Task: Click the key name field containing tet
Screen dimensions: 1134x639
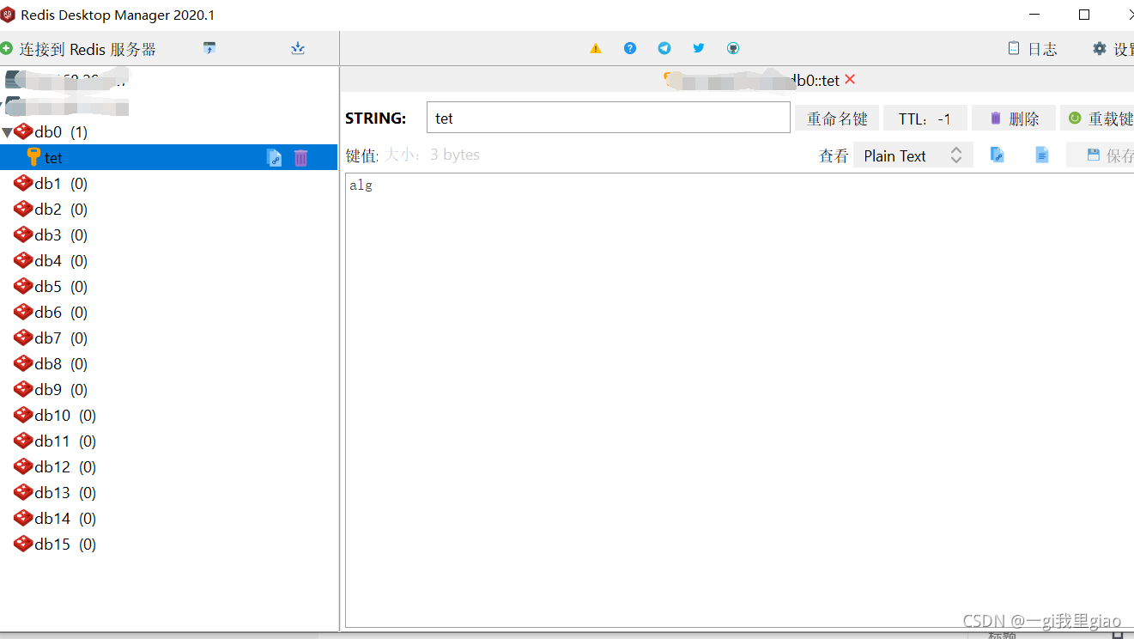Action: point(608,118)
